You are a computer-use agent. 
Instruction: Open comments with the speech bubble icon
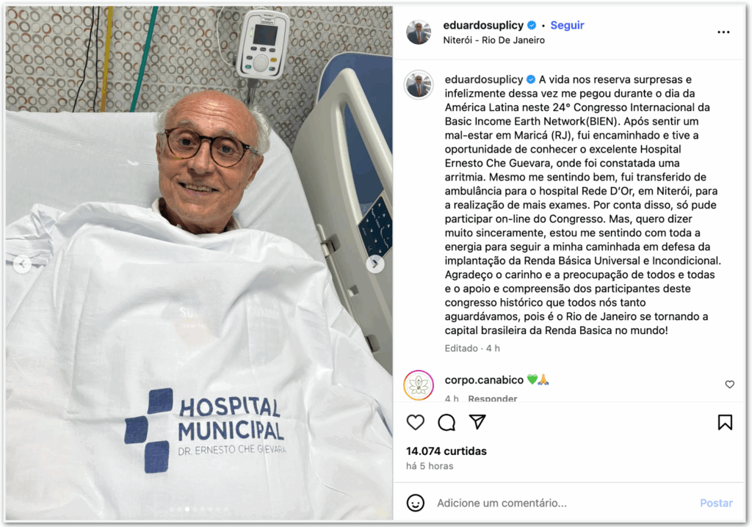[x=446, y=423]
